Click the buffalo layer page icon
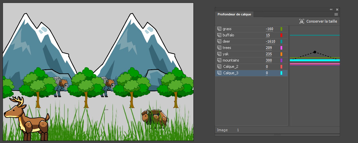This screenshot has height=143, width=358. [x=219, y=35]
